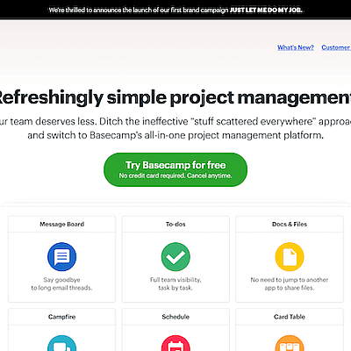The image size is (351, 351).
Task: Click the orange Card Table icon
Action: [290, 343]
